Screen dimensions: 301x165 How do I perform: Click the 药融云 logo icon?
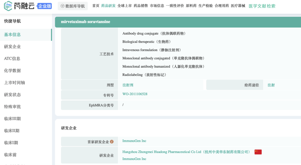pyautogui.click(x=8, y=6)
